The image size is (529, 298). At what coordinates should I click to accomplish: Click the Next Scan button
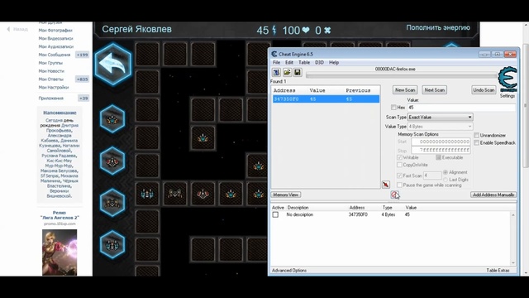pos(435,90)
